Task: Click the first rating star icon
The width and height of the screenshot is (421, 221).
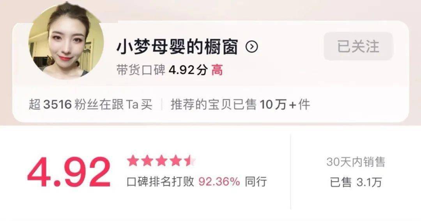Action: pyautogui.click(x=133, y=161)
